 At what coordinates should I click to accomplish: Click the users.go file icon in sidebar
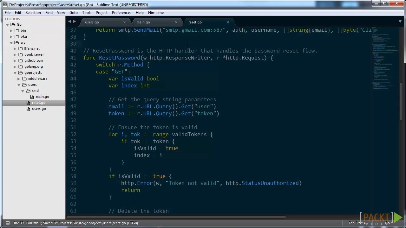coord(28,109)
